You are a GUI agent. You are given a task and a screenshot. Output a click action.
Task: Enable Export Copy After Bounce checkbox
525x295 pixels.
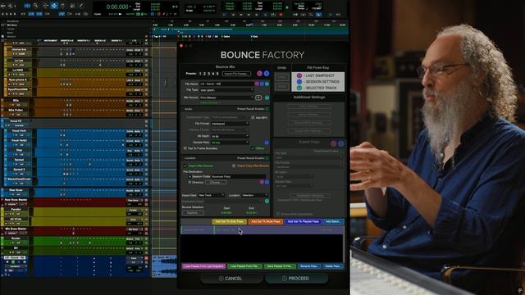(234, 166)
